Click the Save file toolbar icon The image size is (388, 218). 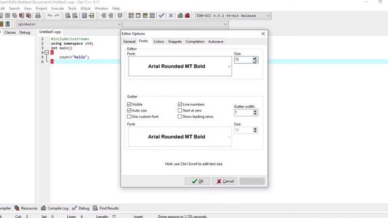(8, 16)
